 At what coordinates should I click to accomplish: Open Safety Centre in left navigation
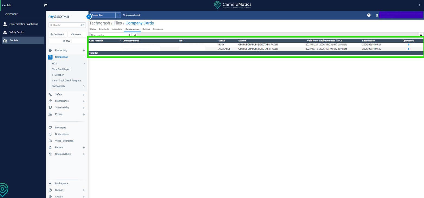[17, 32]
